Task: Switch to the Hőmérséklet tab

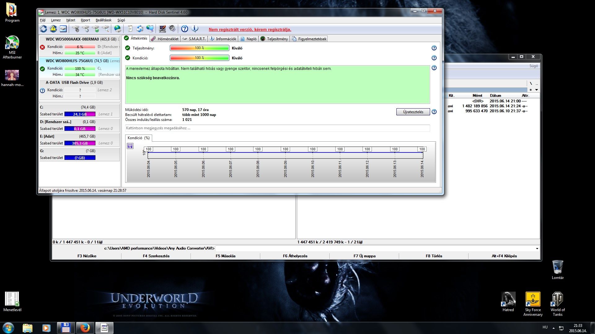Action: (x=165, y=39)
